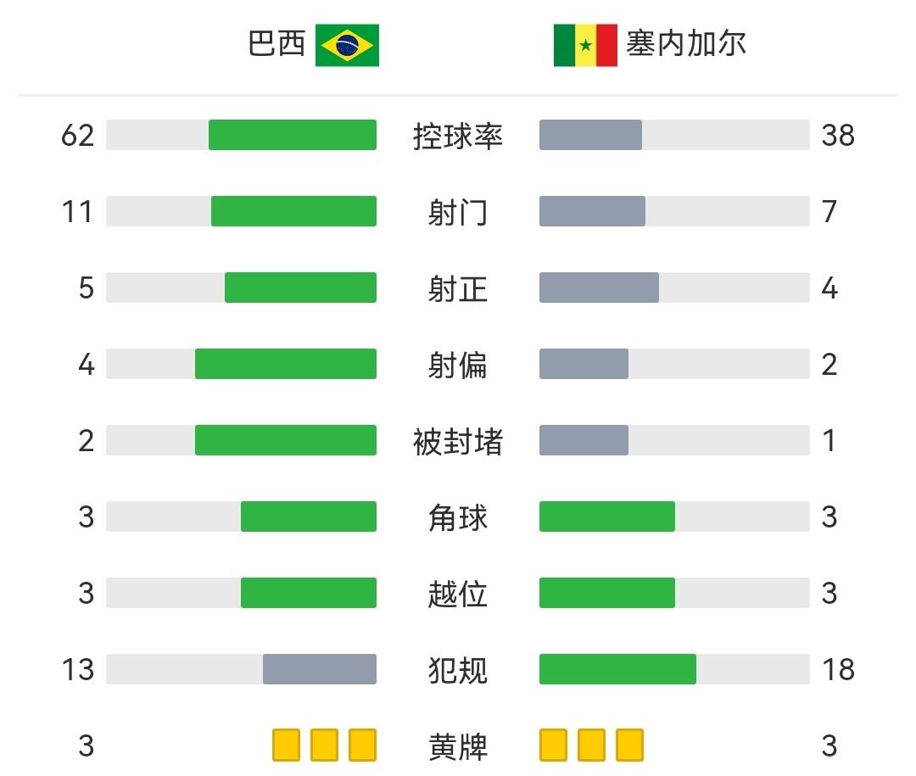This screenshot has height=776, width=916.
Task: Click the Brazil flag icon
Action: [347, 45]
